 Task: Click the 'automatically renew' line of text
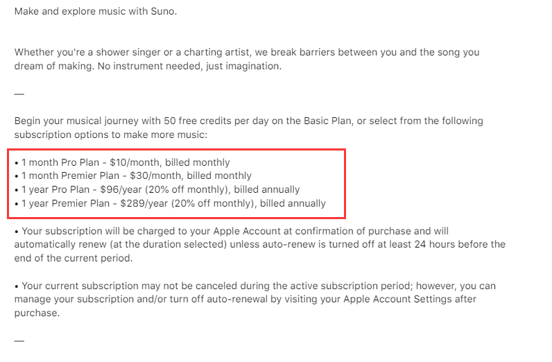260,244
